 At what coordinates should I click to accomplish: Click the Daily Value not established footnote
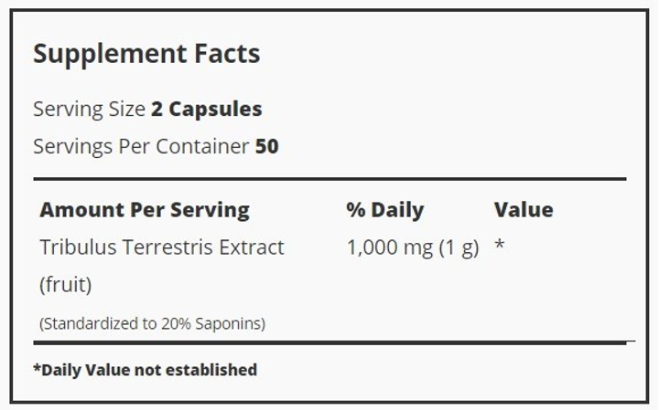point(146,370)
